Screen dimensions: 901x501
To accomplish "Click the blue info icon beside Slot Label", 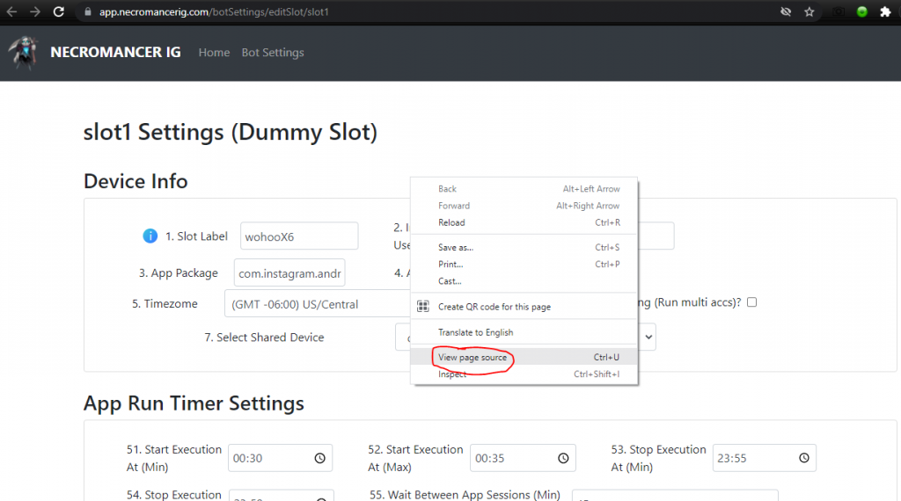I will click(150, 236).
